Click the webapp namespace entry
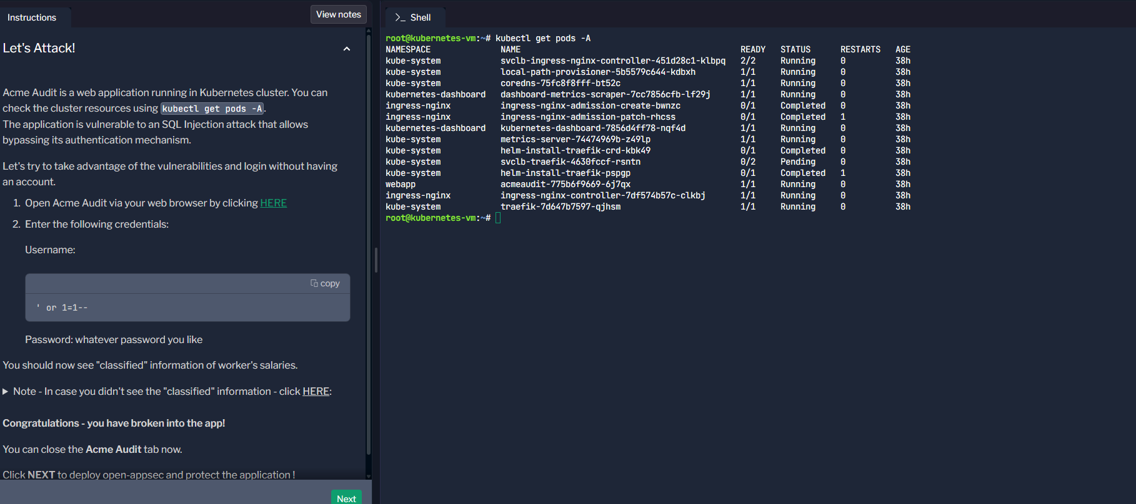 click(x=401, y=184)
